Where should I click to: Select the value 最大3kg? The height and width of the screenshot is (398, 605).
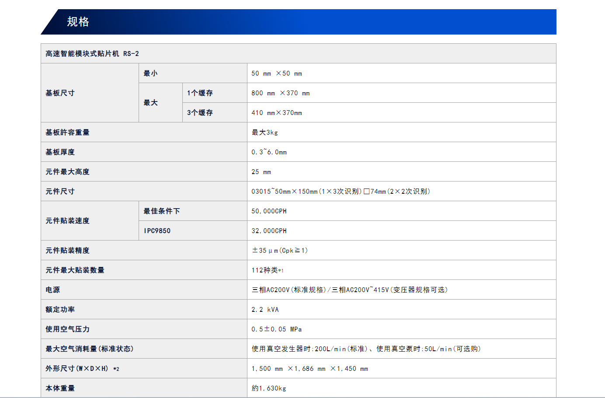pos(265,133)
